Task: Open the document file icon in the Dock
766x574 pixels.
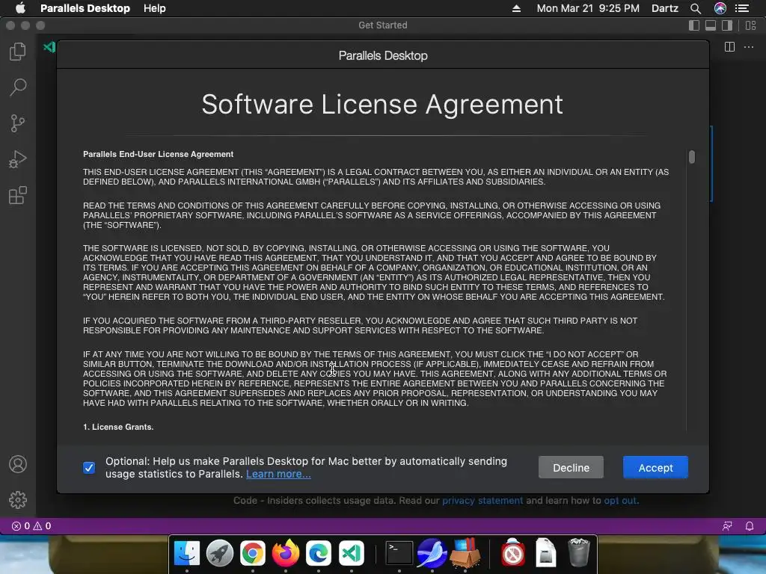Action: pyautogui.click(x=545, y=553)
